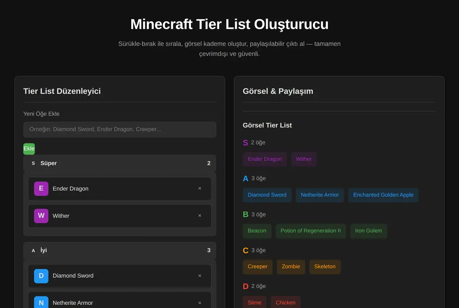Focus the Yeni Öğe Ekle input field

click(120, 130)
